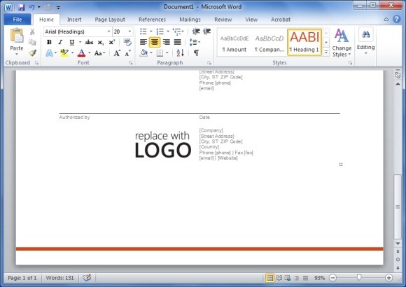Click the Paste button
406x287 pixels.
pyautogui.click(x=17, y=42)
